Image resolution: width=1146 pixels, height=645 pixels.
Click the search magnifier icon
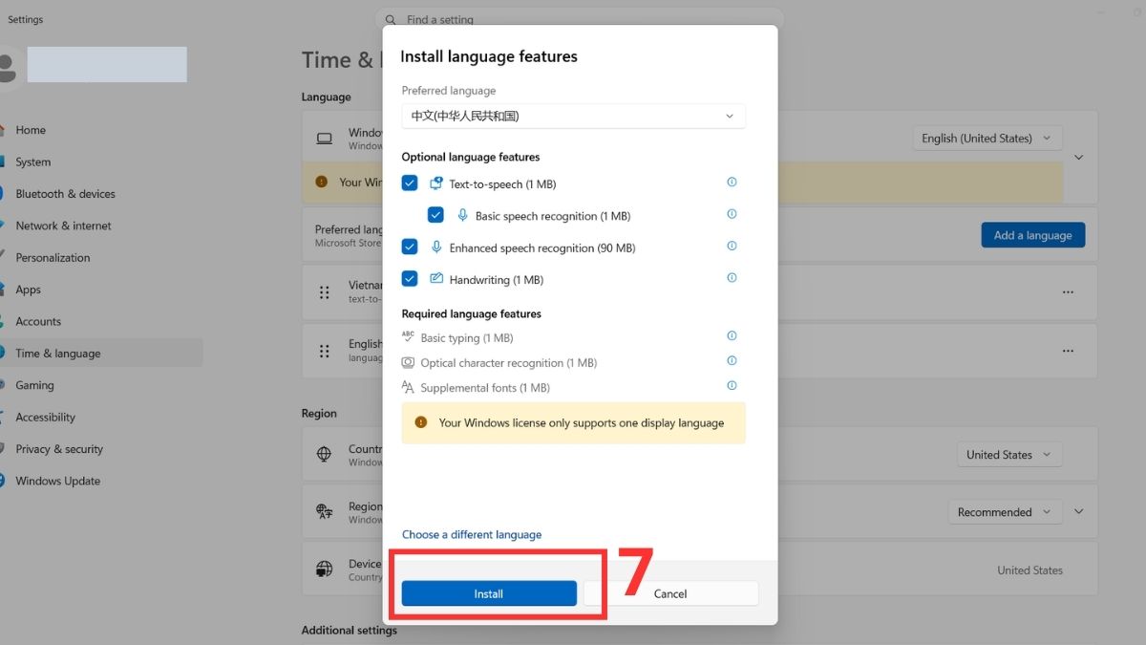click(x=391, y=19)
